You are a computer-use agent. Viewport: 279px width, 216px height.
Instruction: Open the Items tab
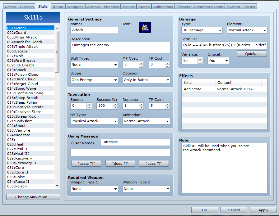click(x=58, y=7)
